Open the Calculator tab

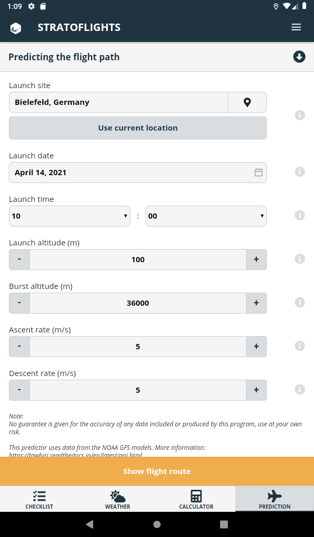click(196, 499)
